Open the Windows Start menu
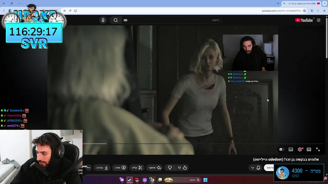This screenshot has height=184, width=328. coord(205,180)
